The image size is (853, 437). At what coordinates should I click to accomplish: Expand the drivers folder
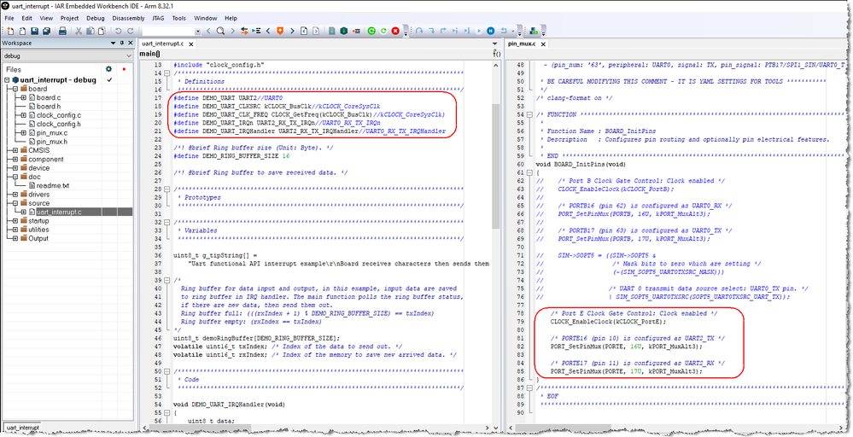tap(15, 194)
